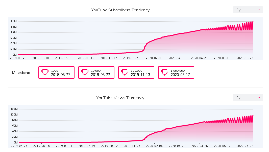Click the 120M label on views axis
Screen dimensions: 269x152
tap(14, 109)
